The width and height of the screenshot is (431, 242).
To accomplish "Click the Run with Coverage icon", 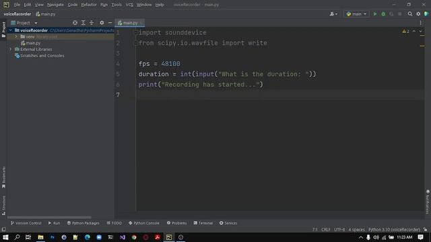I will coord(391,14).
